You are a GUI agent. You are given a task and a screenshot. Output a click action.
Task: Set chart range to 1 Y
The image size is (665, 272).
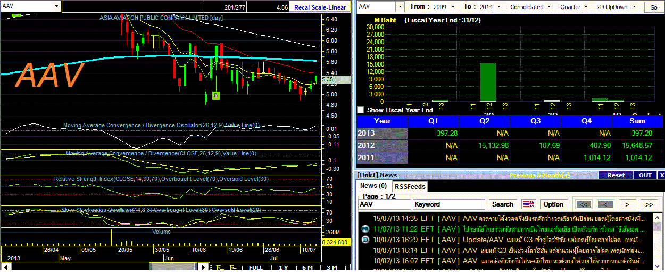[x=284, y=268]
